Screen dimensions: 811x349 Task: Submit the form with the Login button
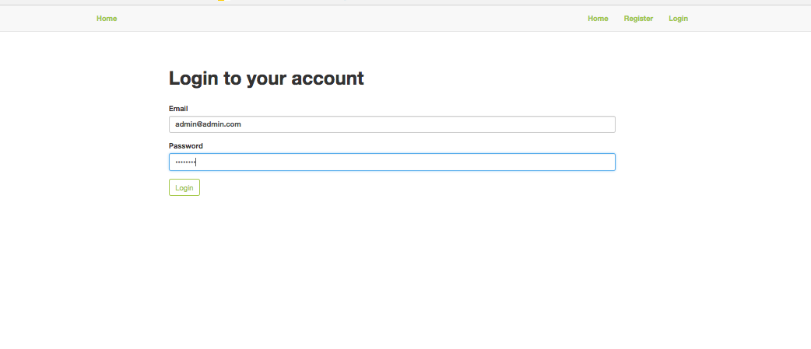(x=184, y=187)
